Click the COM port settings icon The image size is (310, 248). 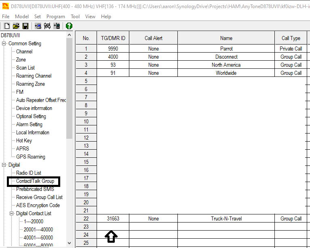47,26
